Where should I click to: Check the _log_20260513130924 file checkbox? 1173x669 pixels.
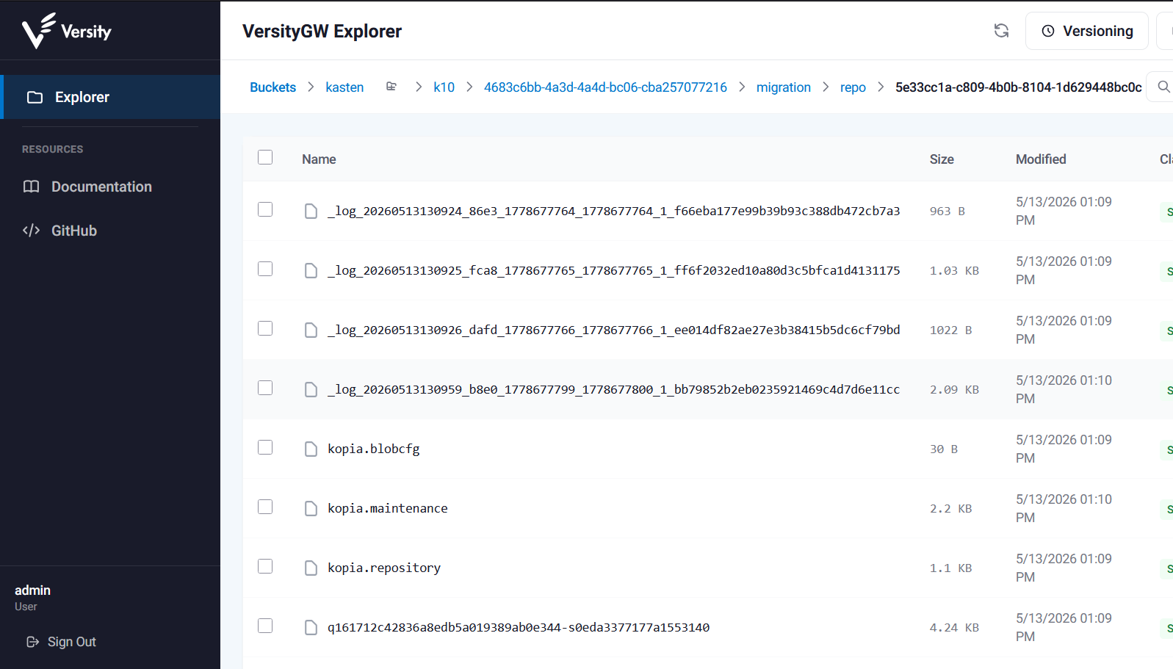tap(265, 209)
